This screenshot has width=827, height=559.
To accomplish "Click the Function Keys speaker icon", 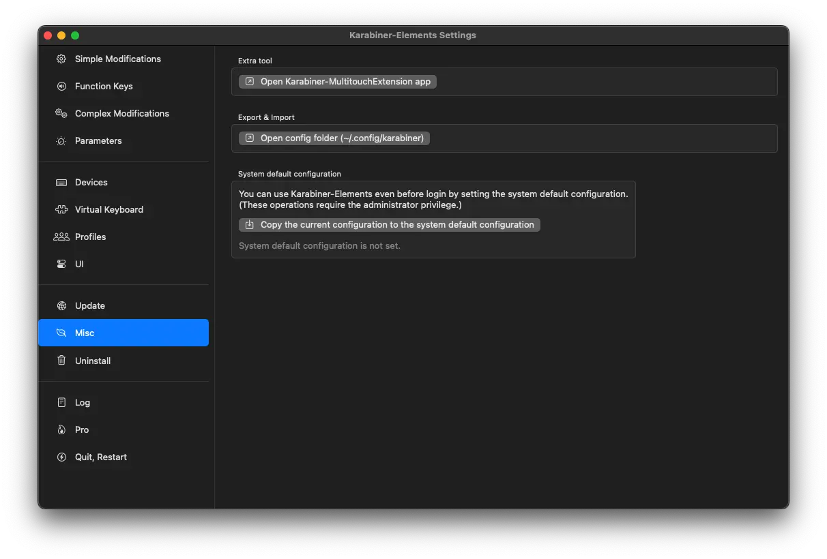I will (61, 86).
